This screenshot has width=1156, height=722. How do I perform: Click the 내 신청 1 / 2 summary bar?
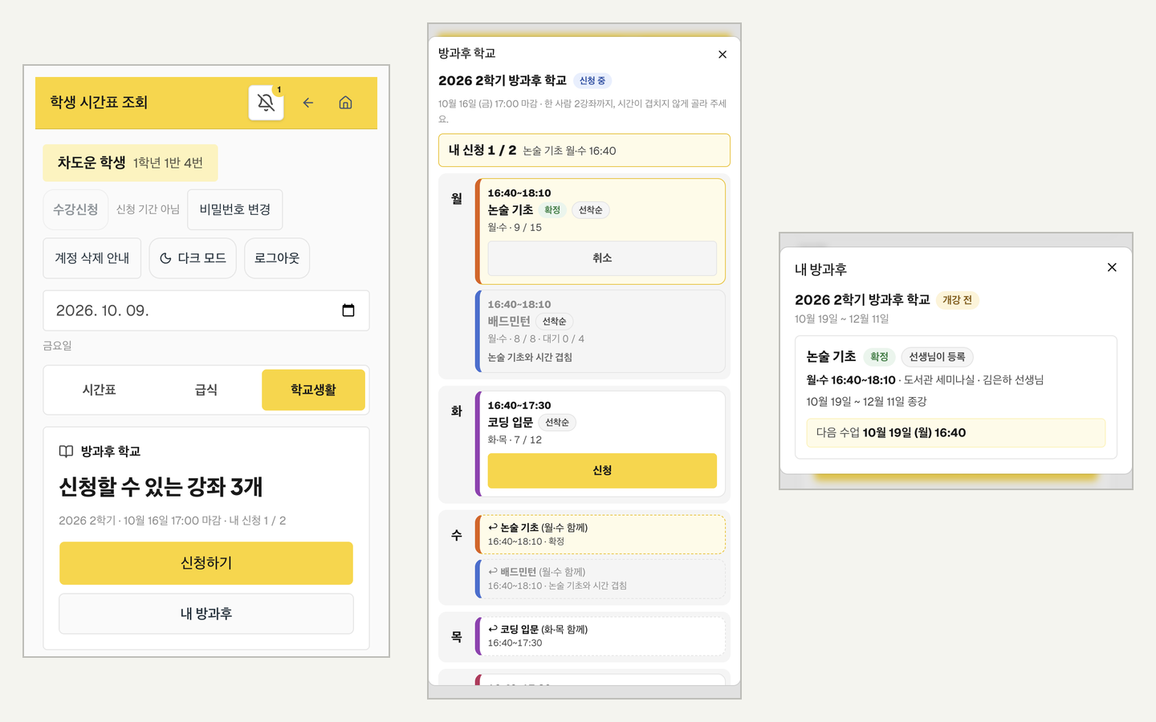point(584,150)
